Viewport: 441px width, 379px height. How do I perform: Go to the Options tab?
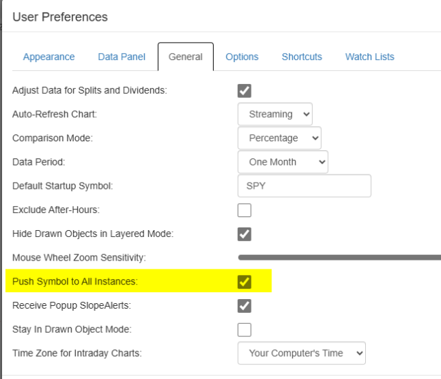[242, 57]
